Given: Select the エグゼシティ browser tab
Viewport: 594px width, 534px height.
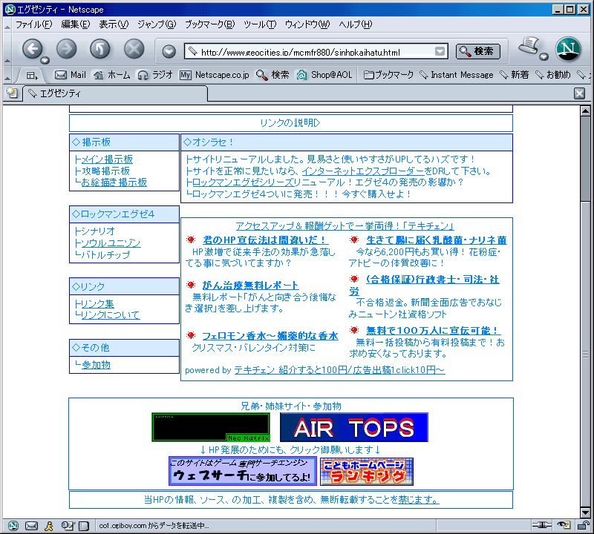Looking at the screenshot, I should tap(115, 93).
